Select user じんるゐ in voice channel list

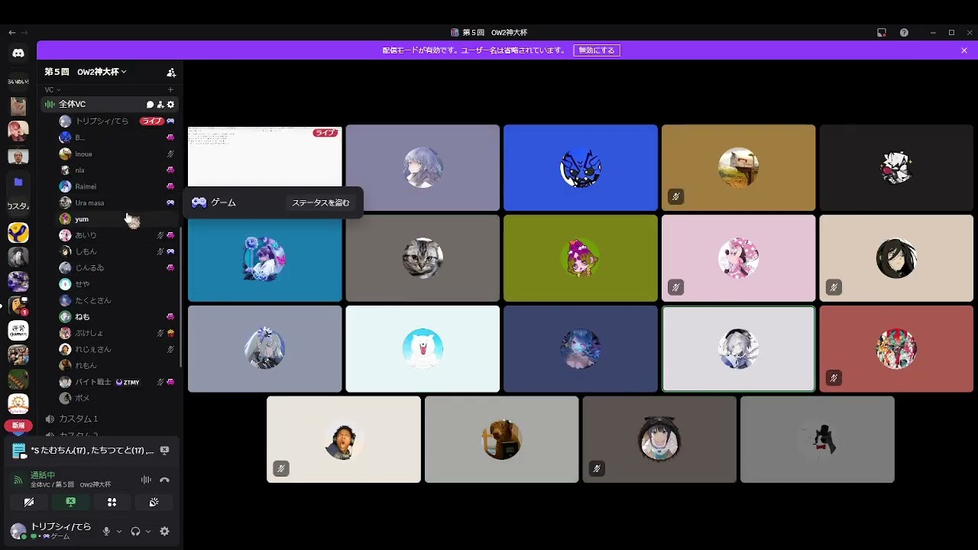point(118,268)
